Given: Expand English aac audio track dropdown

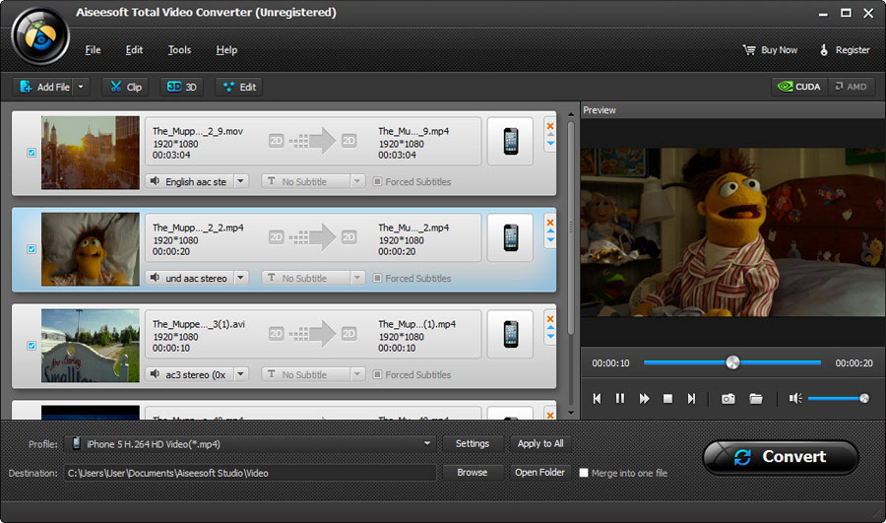Looking at the screenshot, I should coord(241,181).
